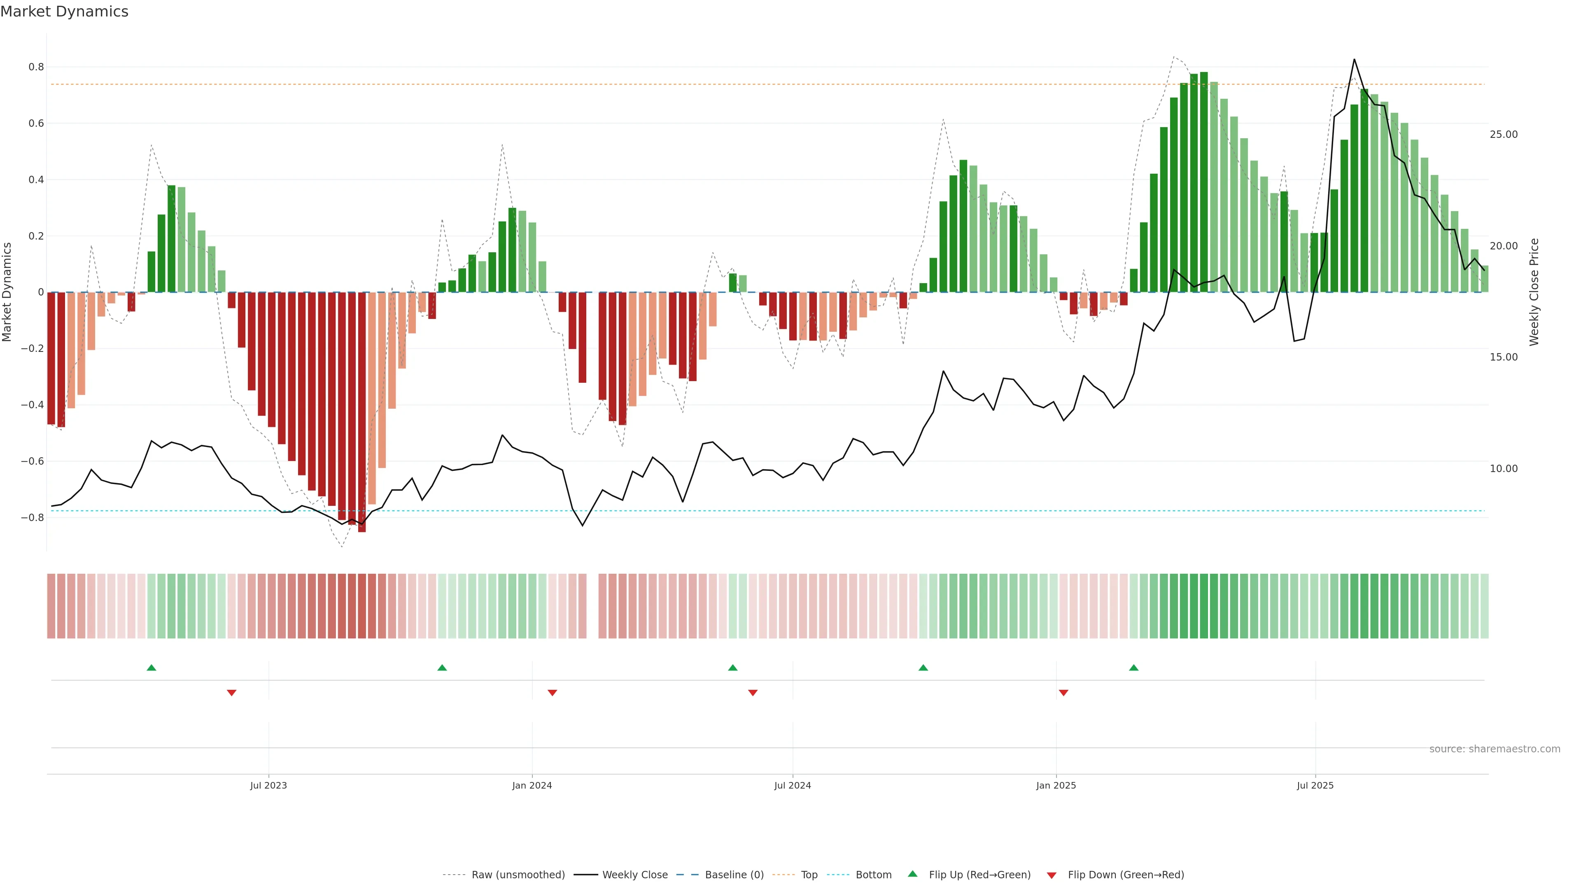
Task: Toggle the Baseline (0) legend entry
Action: click(x=734, y=875)
